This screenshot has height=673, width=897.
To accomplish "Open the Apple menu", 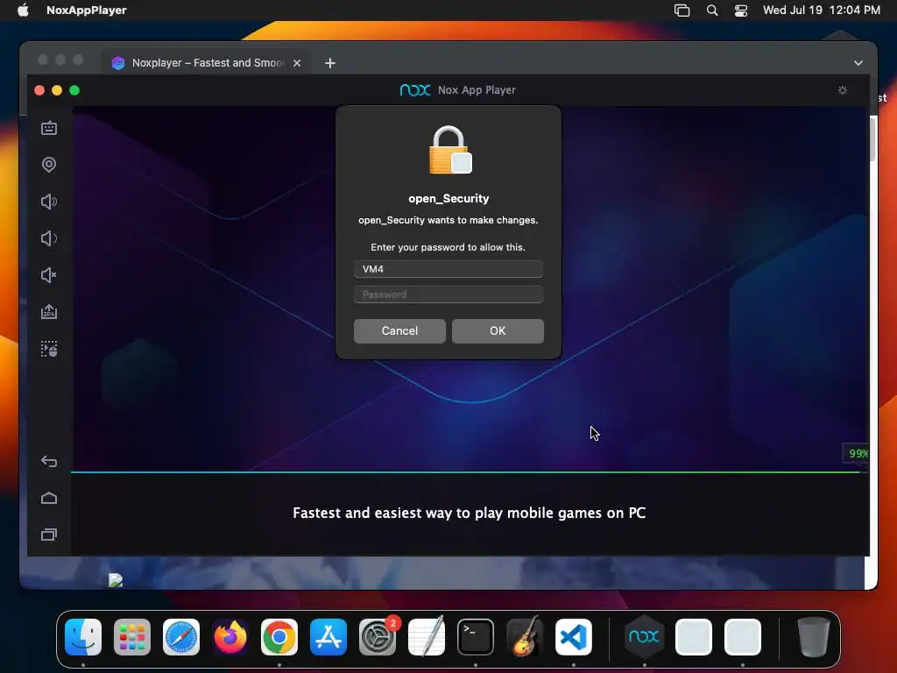I will (x=23, y=10).
